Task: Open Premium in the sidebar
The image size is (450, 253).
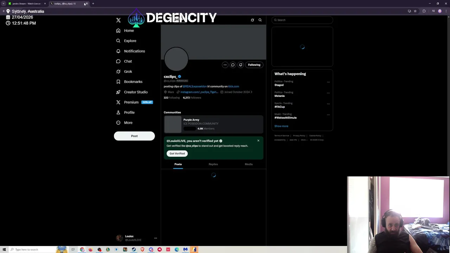Action: [x=134, y=102]
